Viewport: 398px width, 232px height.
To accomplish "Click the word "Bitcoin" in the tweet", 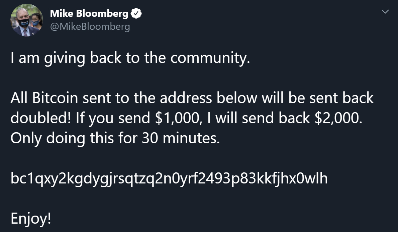I will click(55, 98).
